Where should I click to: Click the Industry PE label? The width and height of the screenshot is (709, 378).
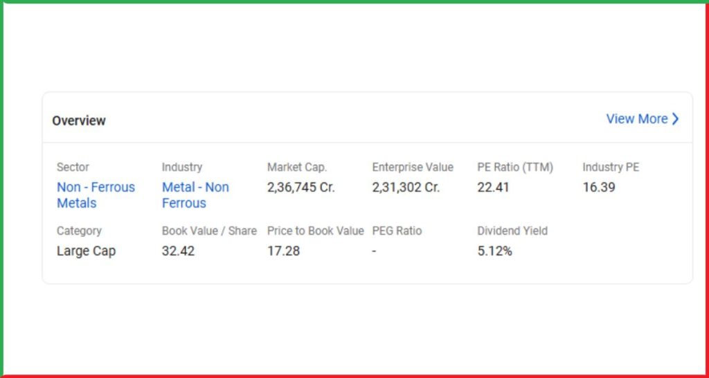click(x=611, y=168)
